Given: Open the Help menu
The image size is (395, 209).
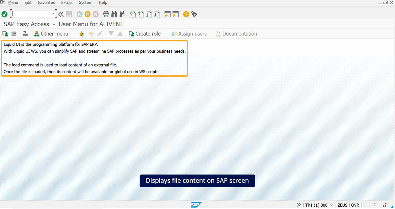Looking at the screenshot, I should [x=103, y=3].
